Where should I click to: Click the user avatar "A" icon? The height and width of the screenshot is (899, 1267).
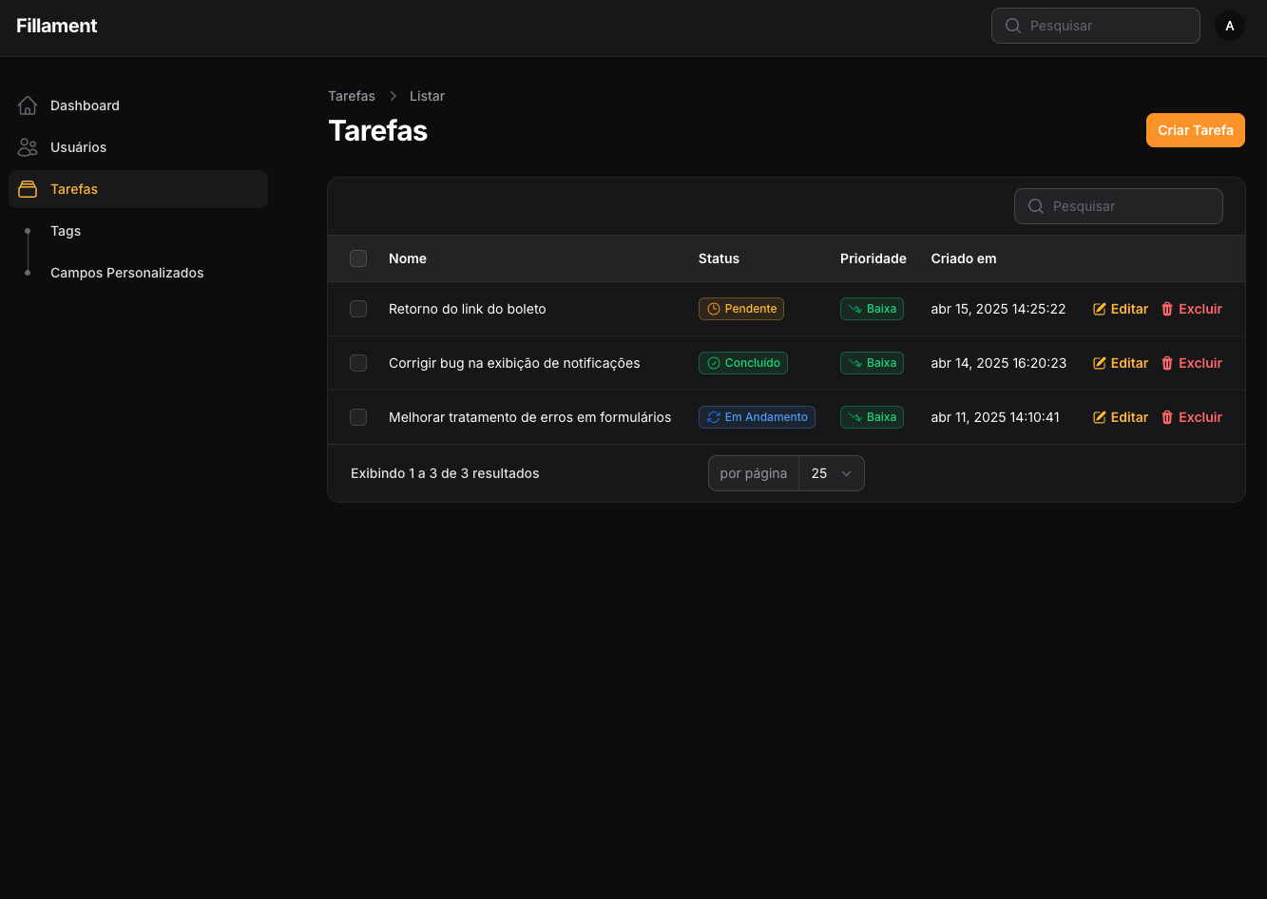pyautogui.click(x=1229, y=26)
